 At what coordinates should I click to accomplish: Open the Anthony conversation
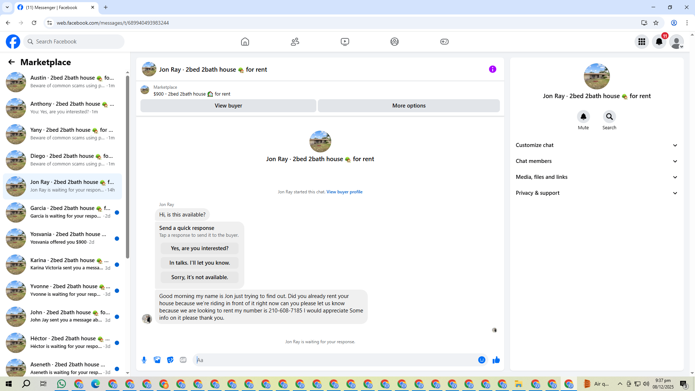click(63, 108)
